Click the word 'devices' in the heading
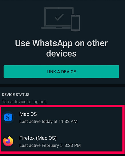125x156 pixels. click(61, 54)
